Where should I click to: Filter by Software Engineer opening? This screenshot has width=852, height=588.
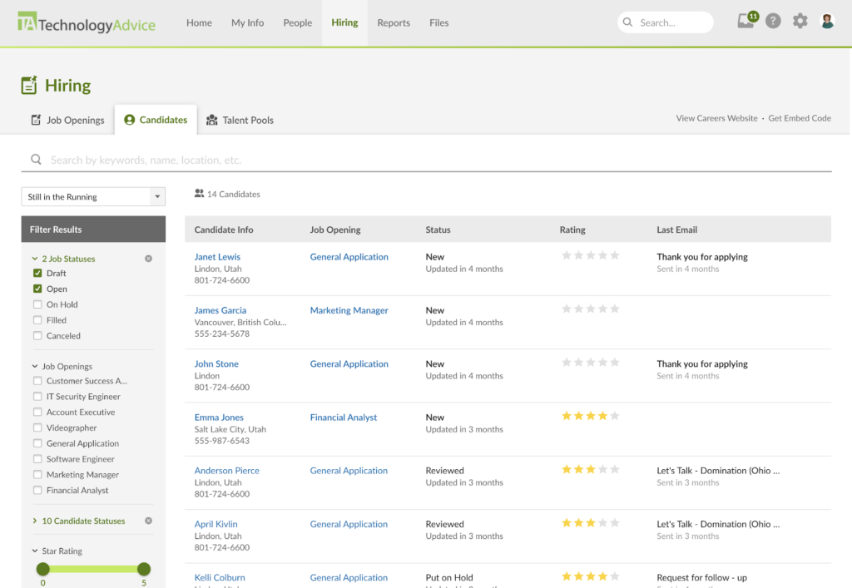[x=37, y=459]
